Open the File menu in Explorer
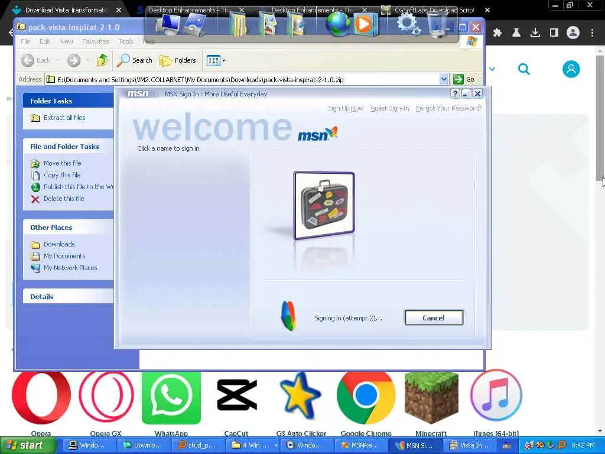 [25, 41]
